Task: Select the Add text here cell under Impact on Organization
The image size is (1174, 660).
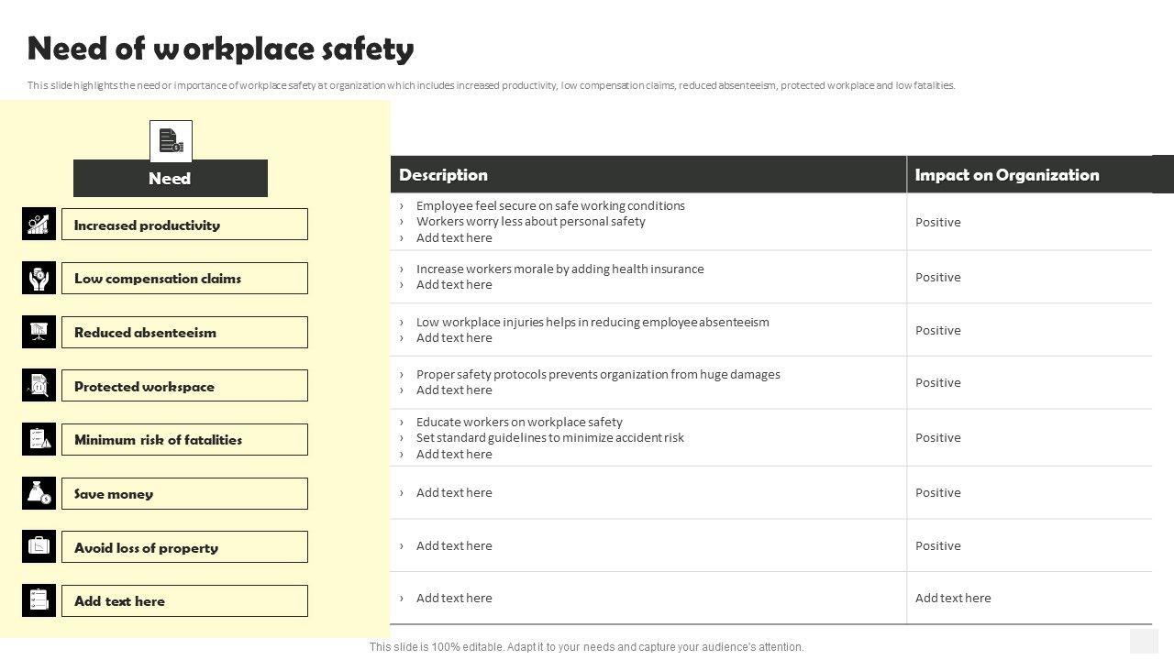Action: coord(953,599)
